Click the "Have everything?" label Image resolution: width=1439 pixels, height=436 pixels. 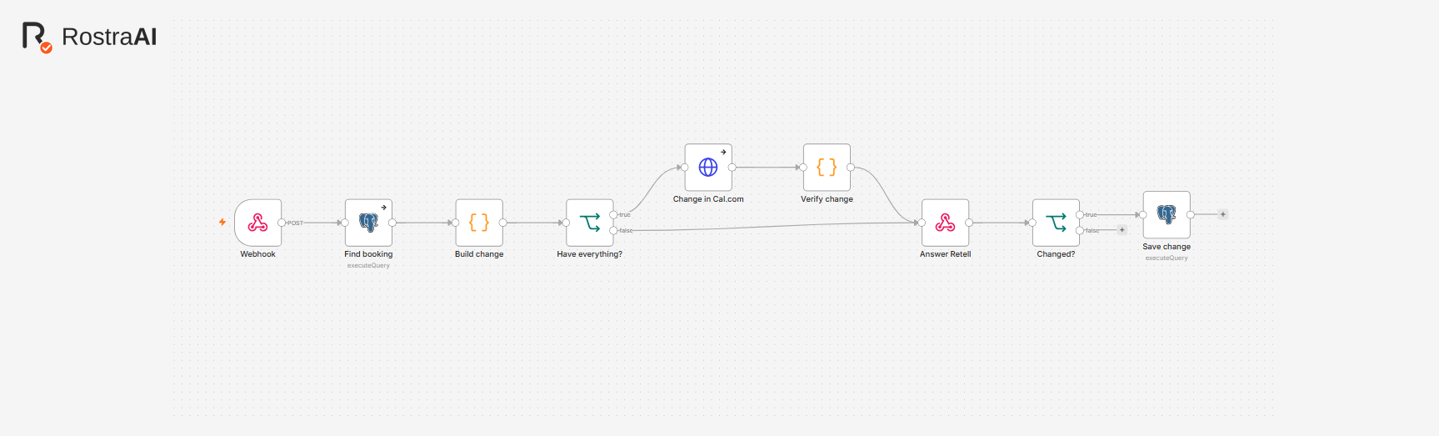590,254
